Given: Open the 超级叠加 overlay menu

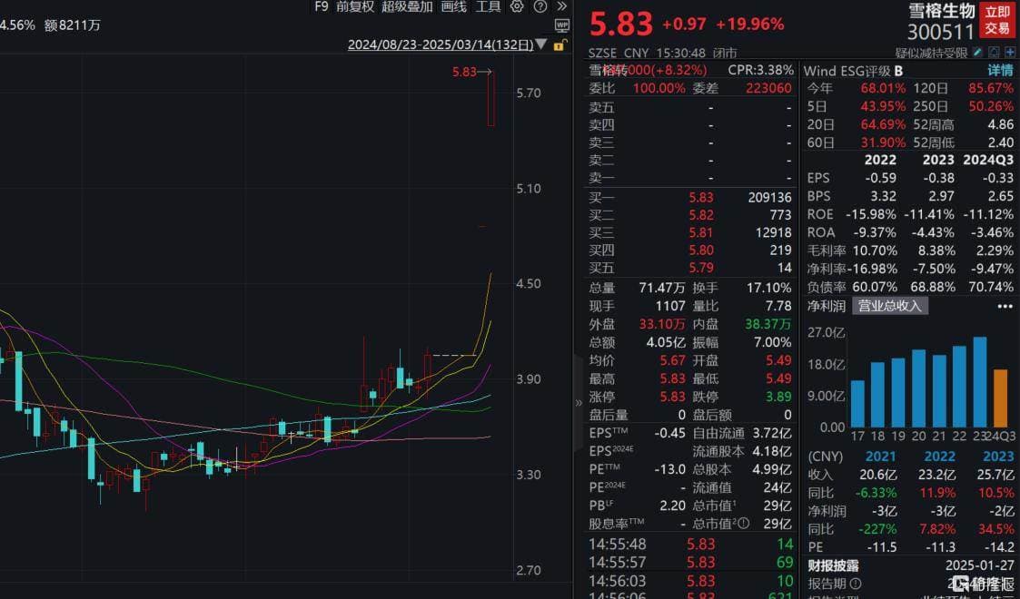Looking at the screenshot, I should tap(407, 6).
